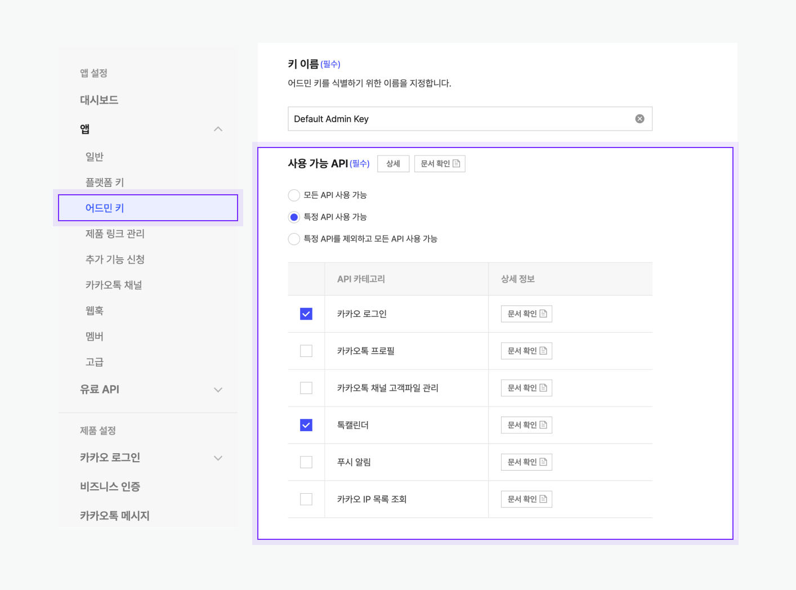Expand the 유료 API section
796x590 pixels.
click(218, 389)
